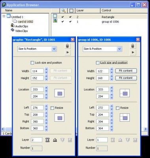Click the selection rectangle column header icon
150x158 pixels.
(71, 11)
